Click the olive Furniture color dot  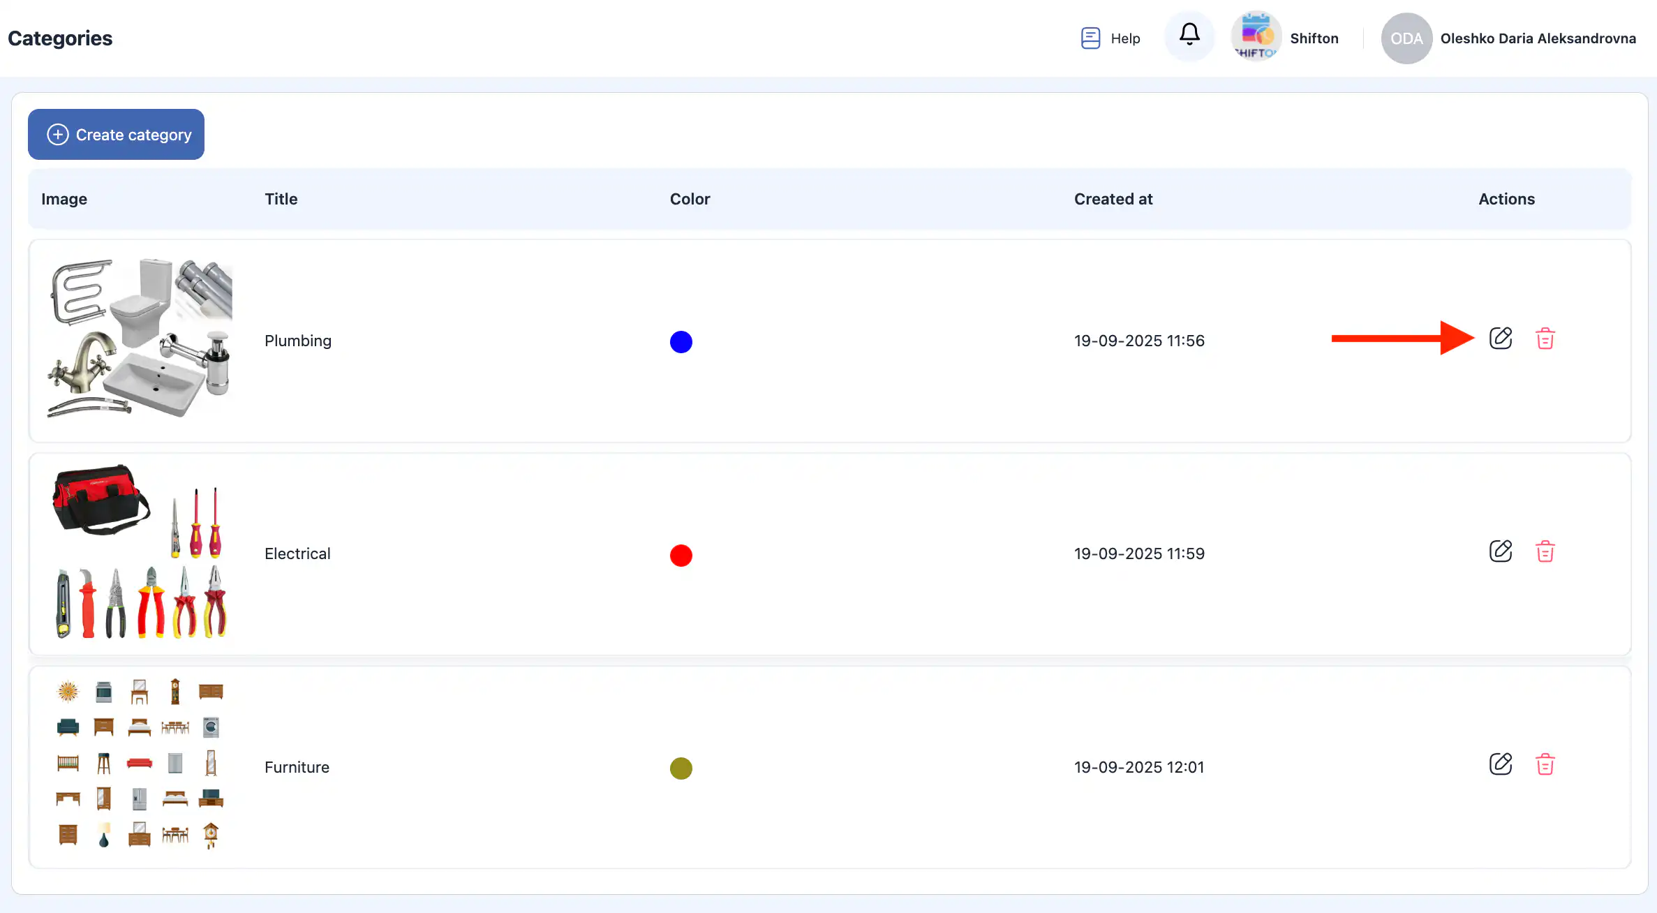(x=681, y=769)
